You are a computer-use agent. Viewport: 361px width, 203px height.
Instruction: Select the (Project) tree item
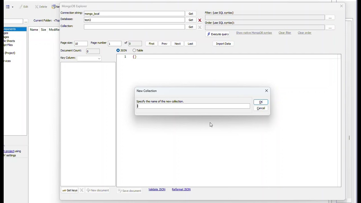[10, 53]
